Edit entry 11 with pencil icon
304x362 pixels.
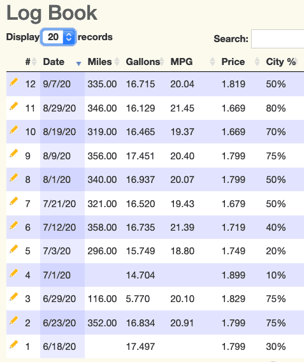click(13, 106)
